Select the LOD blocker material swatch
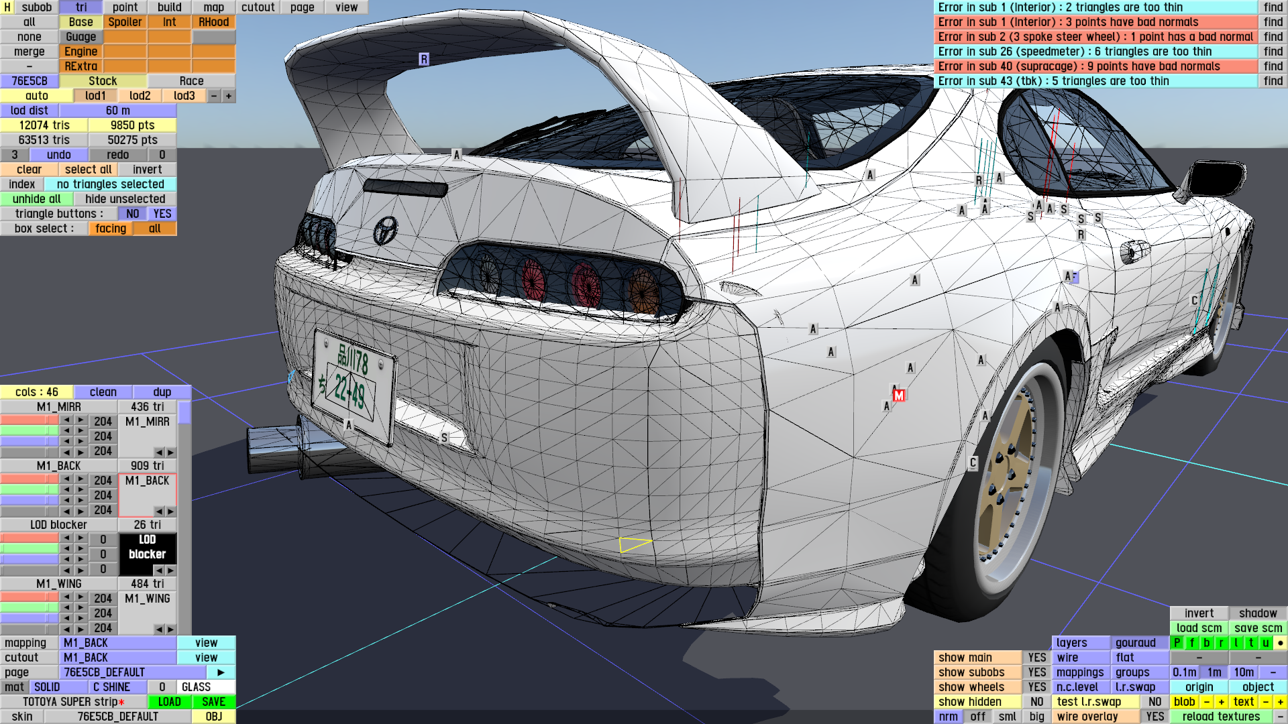Viewport: 1288px width, 724px height. click(x=148, y=548)
